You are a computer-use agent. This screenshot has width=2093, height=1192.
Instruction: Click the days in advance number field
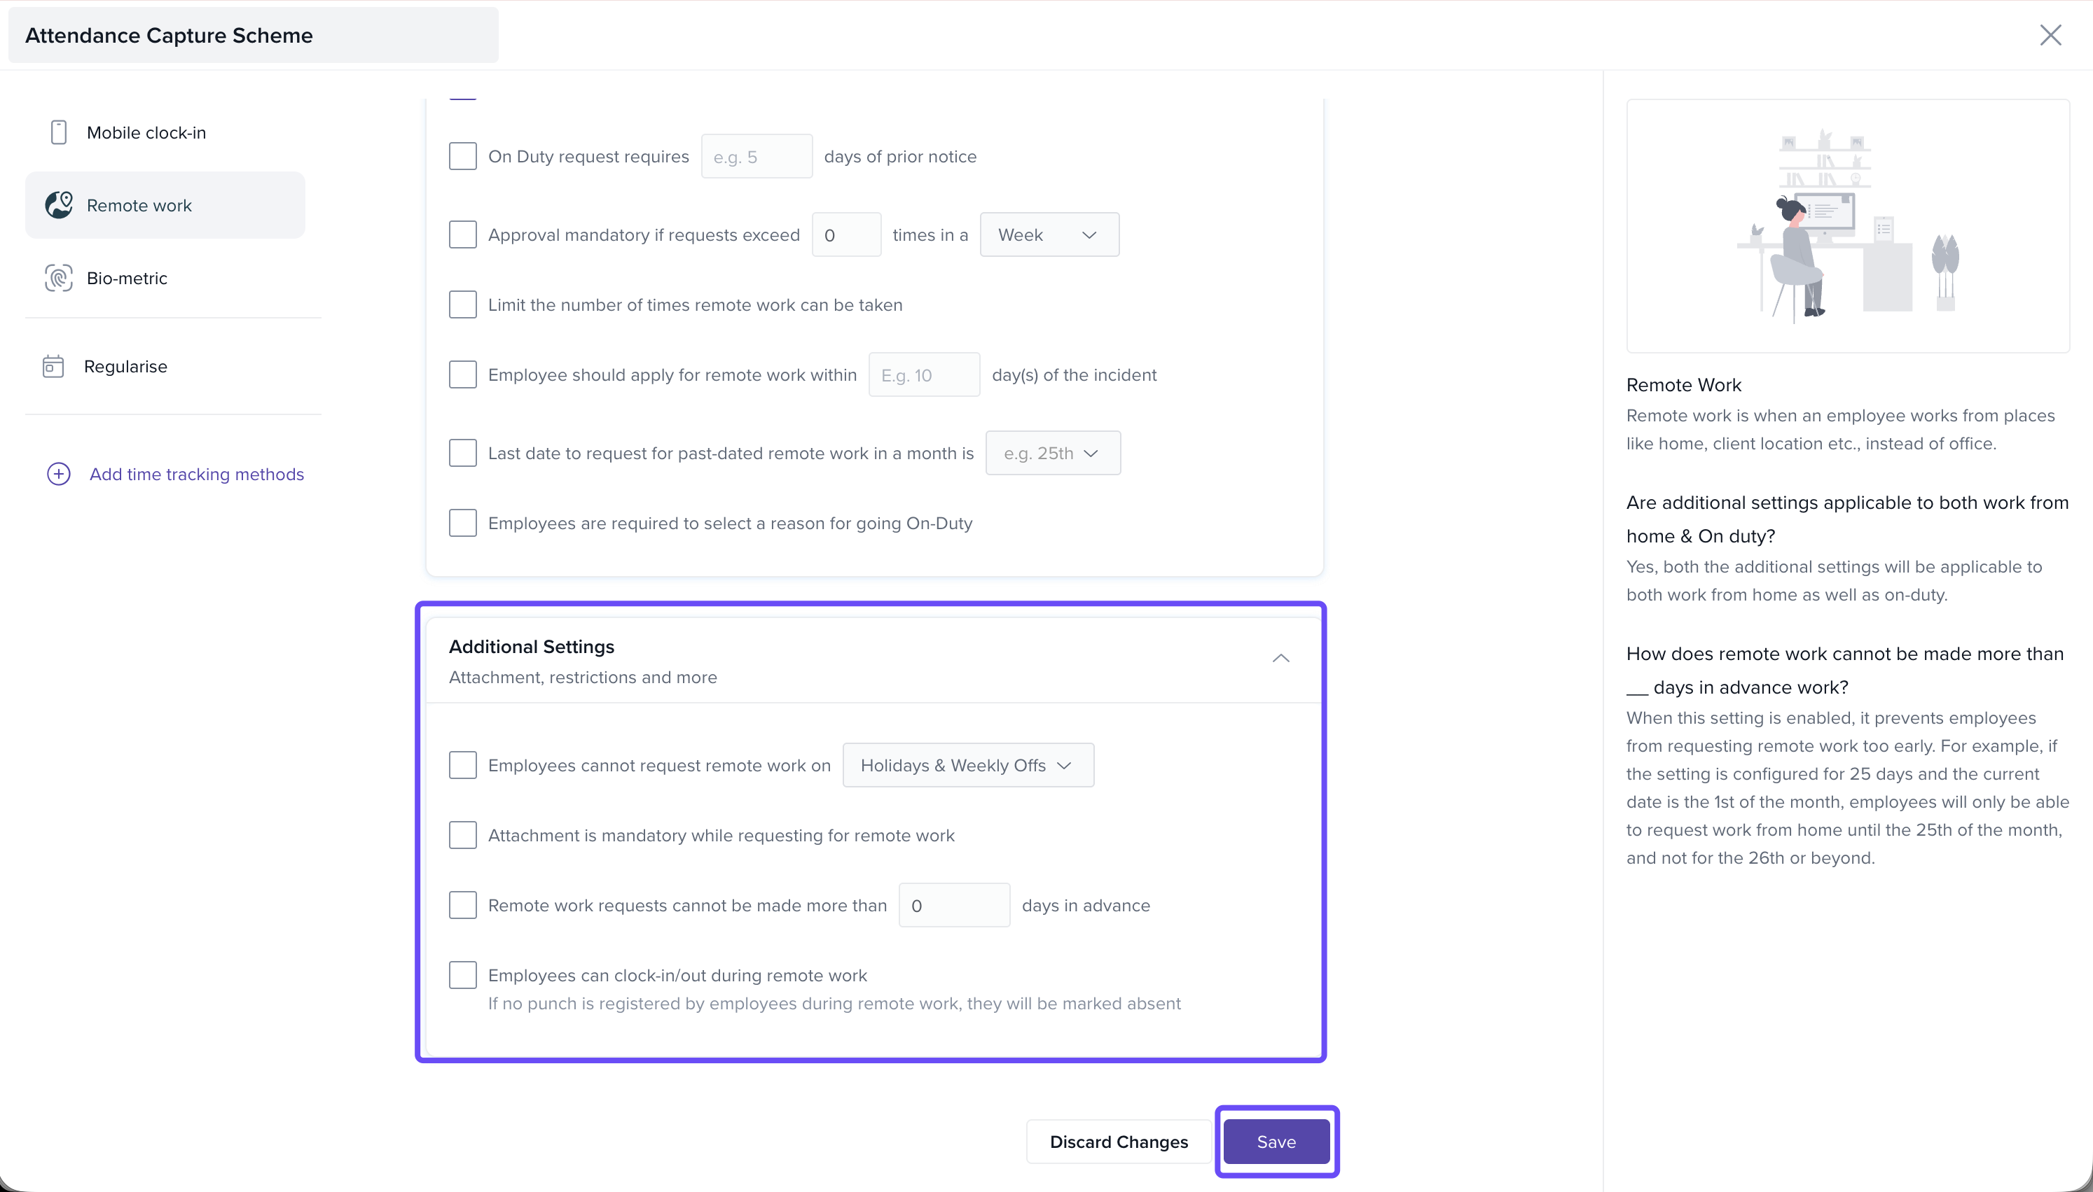[x=953, y=906]
